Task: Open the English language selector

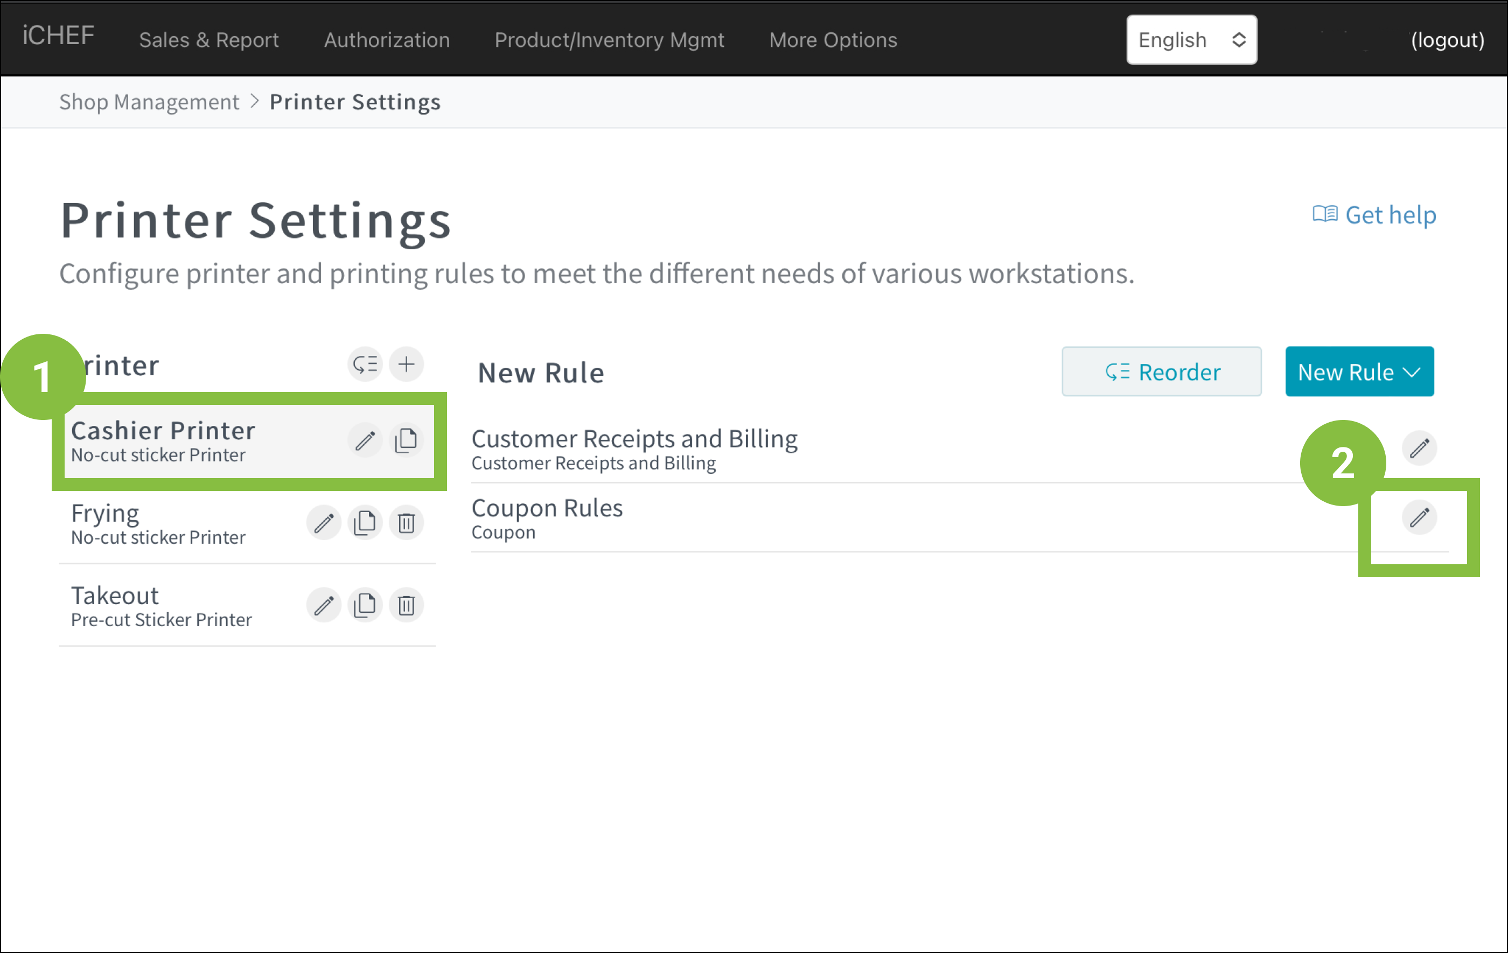Action: point(1191,39)
